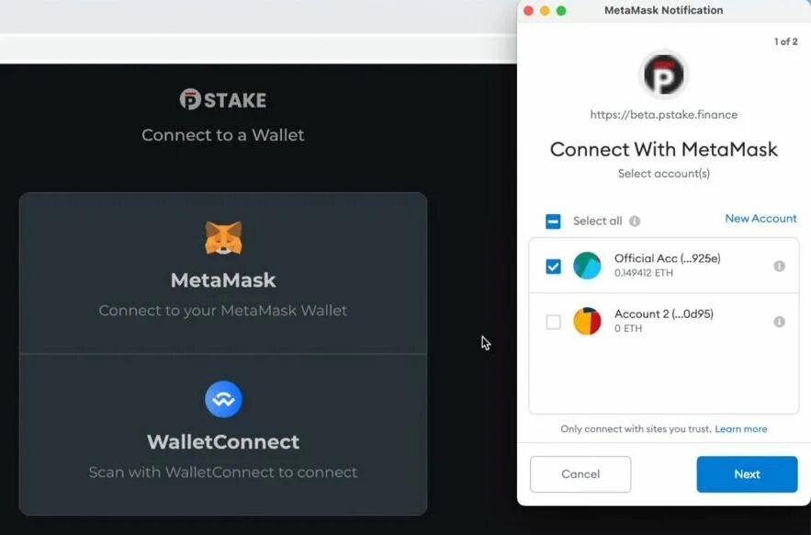Image resolution: width=811 pixels, height=535 pixels.
Task: Click the Account 2 identicon avatar
Action: [x=587, y=321]
